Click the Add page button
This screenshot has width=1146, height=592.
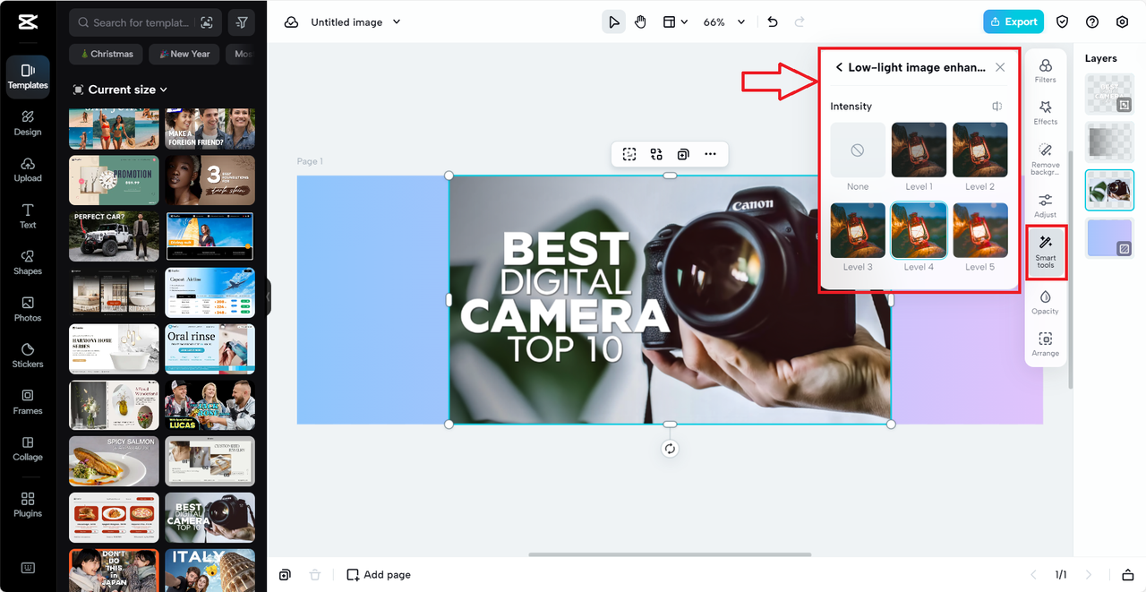pyautogui.click(x=379, y=574)
